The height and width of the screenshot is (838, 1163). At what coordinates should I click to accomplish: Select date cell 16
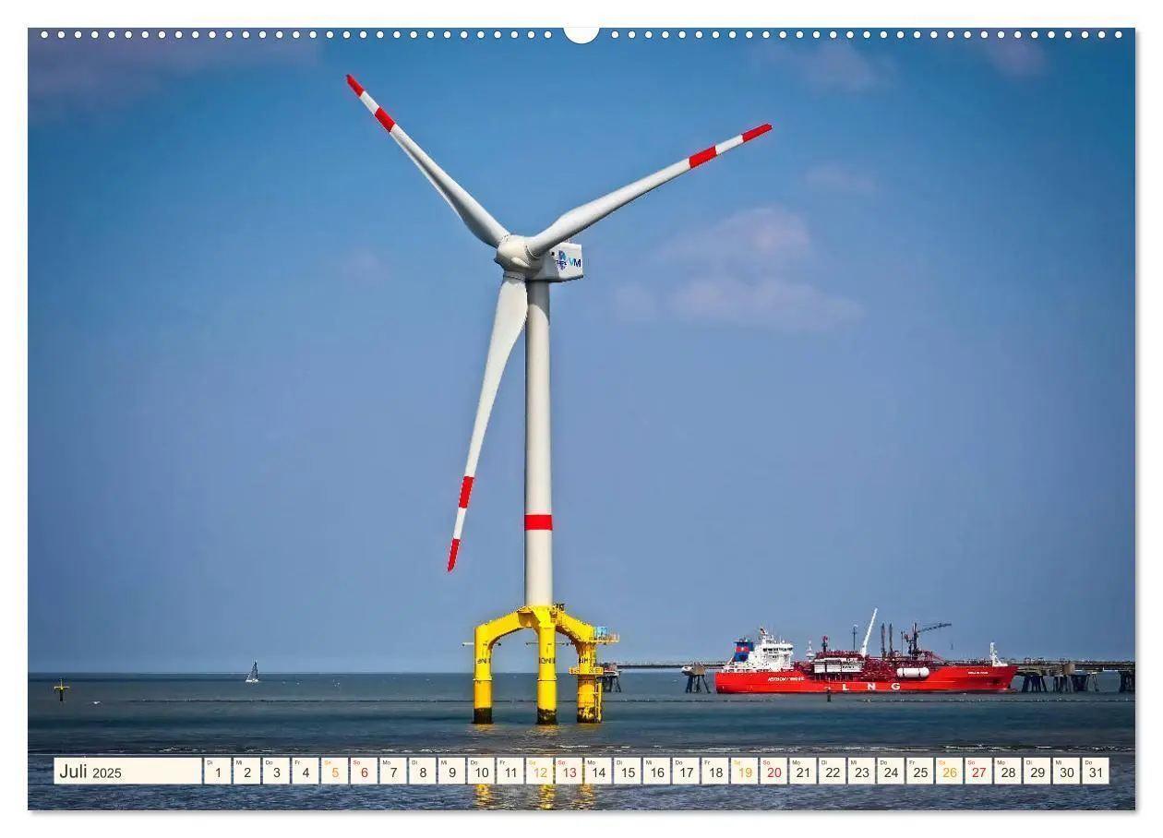click(x=656, y=772)
